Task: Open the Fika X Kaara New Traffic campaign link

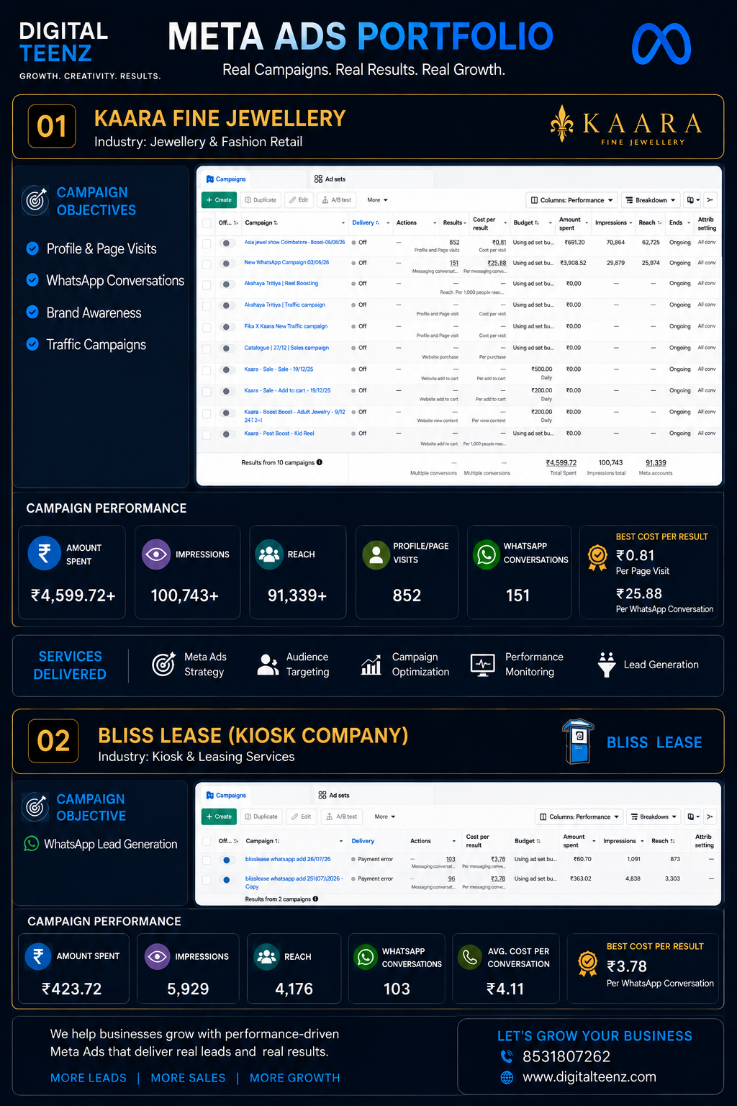Action: [286, 326]
